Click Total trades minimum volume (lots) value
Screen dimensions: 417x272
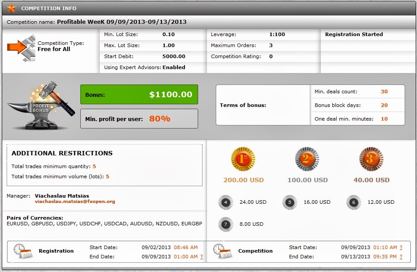pos(107,176)
